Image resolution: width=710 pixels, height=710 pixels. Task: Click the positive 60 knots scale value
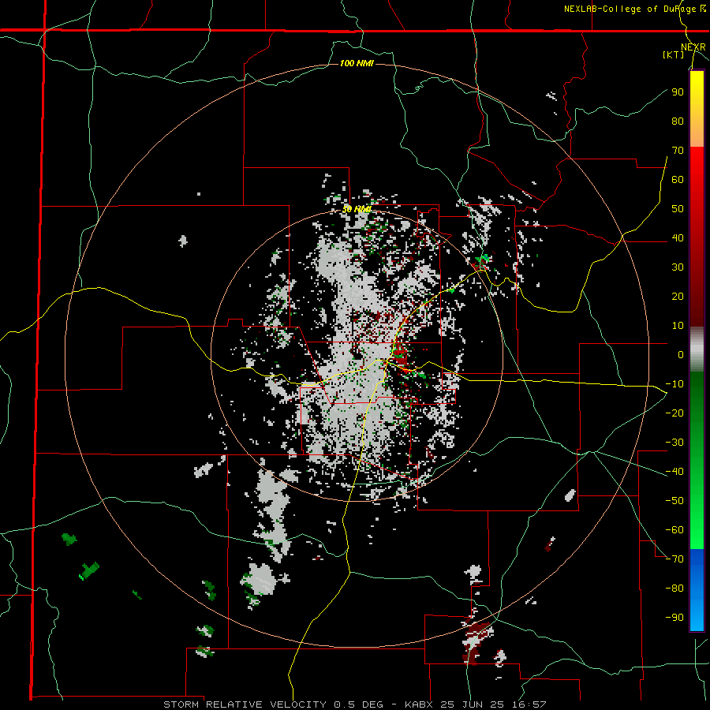coord(678,179)
